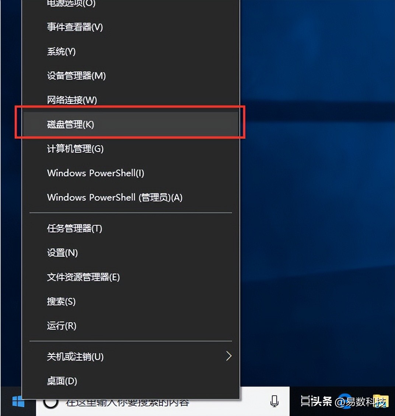Select 事件查看器(V) menu entry
Screen dimensions: 395x416
(75, 27)
